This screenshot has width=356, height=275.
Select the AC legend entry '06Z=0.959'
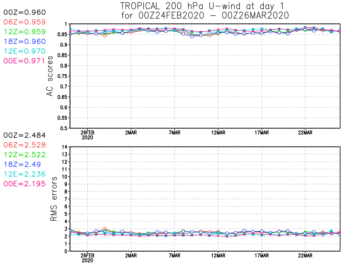[25, 22]
